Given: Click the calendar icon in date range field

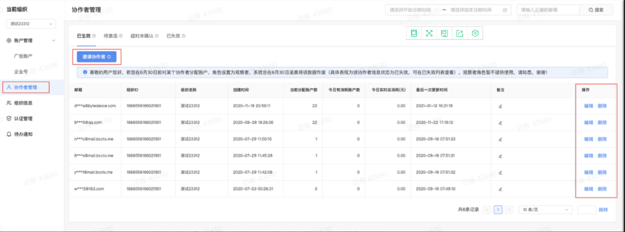Looking at the screenshot, I should pos(505,10).
